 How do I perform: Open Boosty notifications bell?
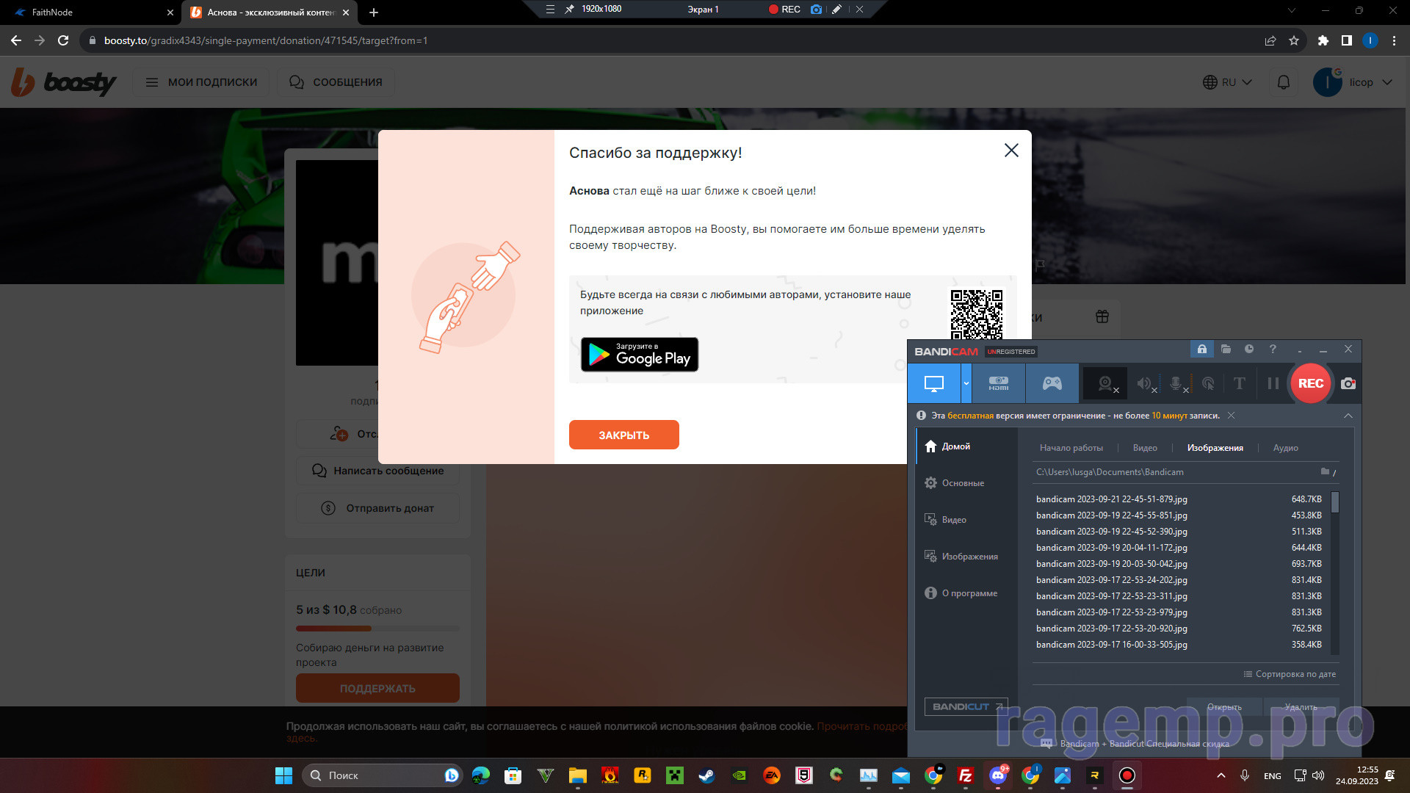click(1284, 82)
